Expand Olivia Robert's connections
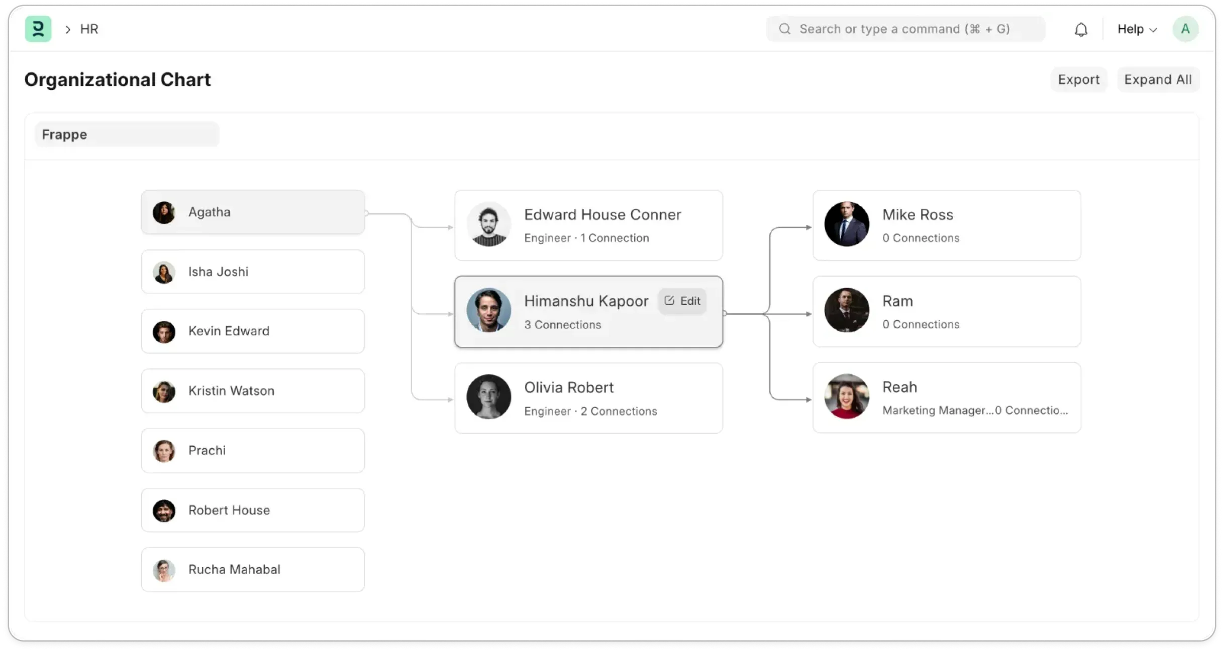The width and height of the screenshot is (1222, 650). click(589, 399)
